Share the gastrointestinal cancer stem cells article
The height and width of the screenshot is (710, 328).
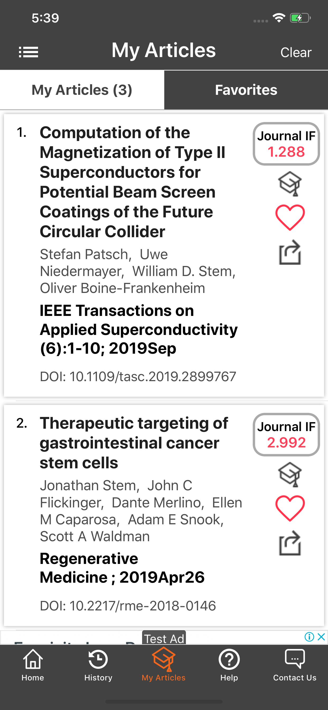click(290, 543)
